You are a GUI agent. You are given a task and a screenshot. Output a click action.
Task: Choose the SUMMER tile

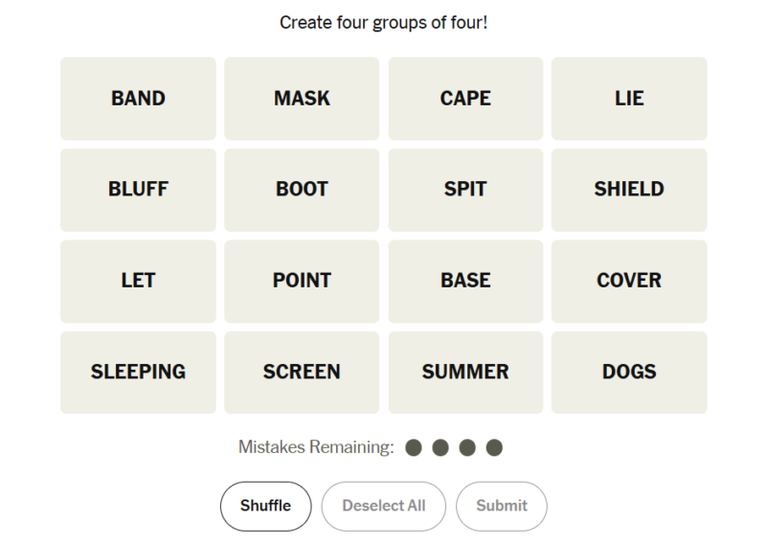[465, 372]
